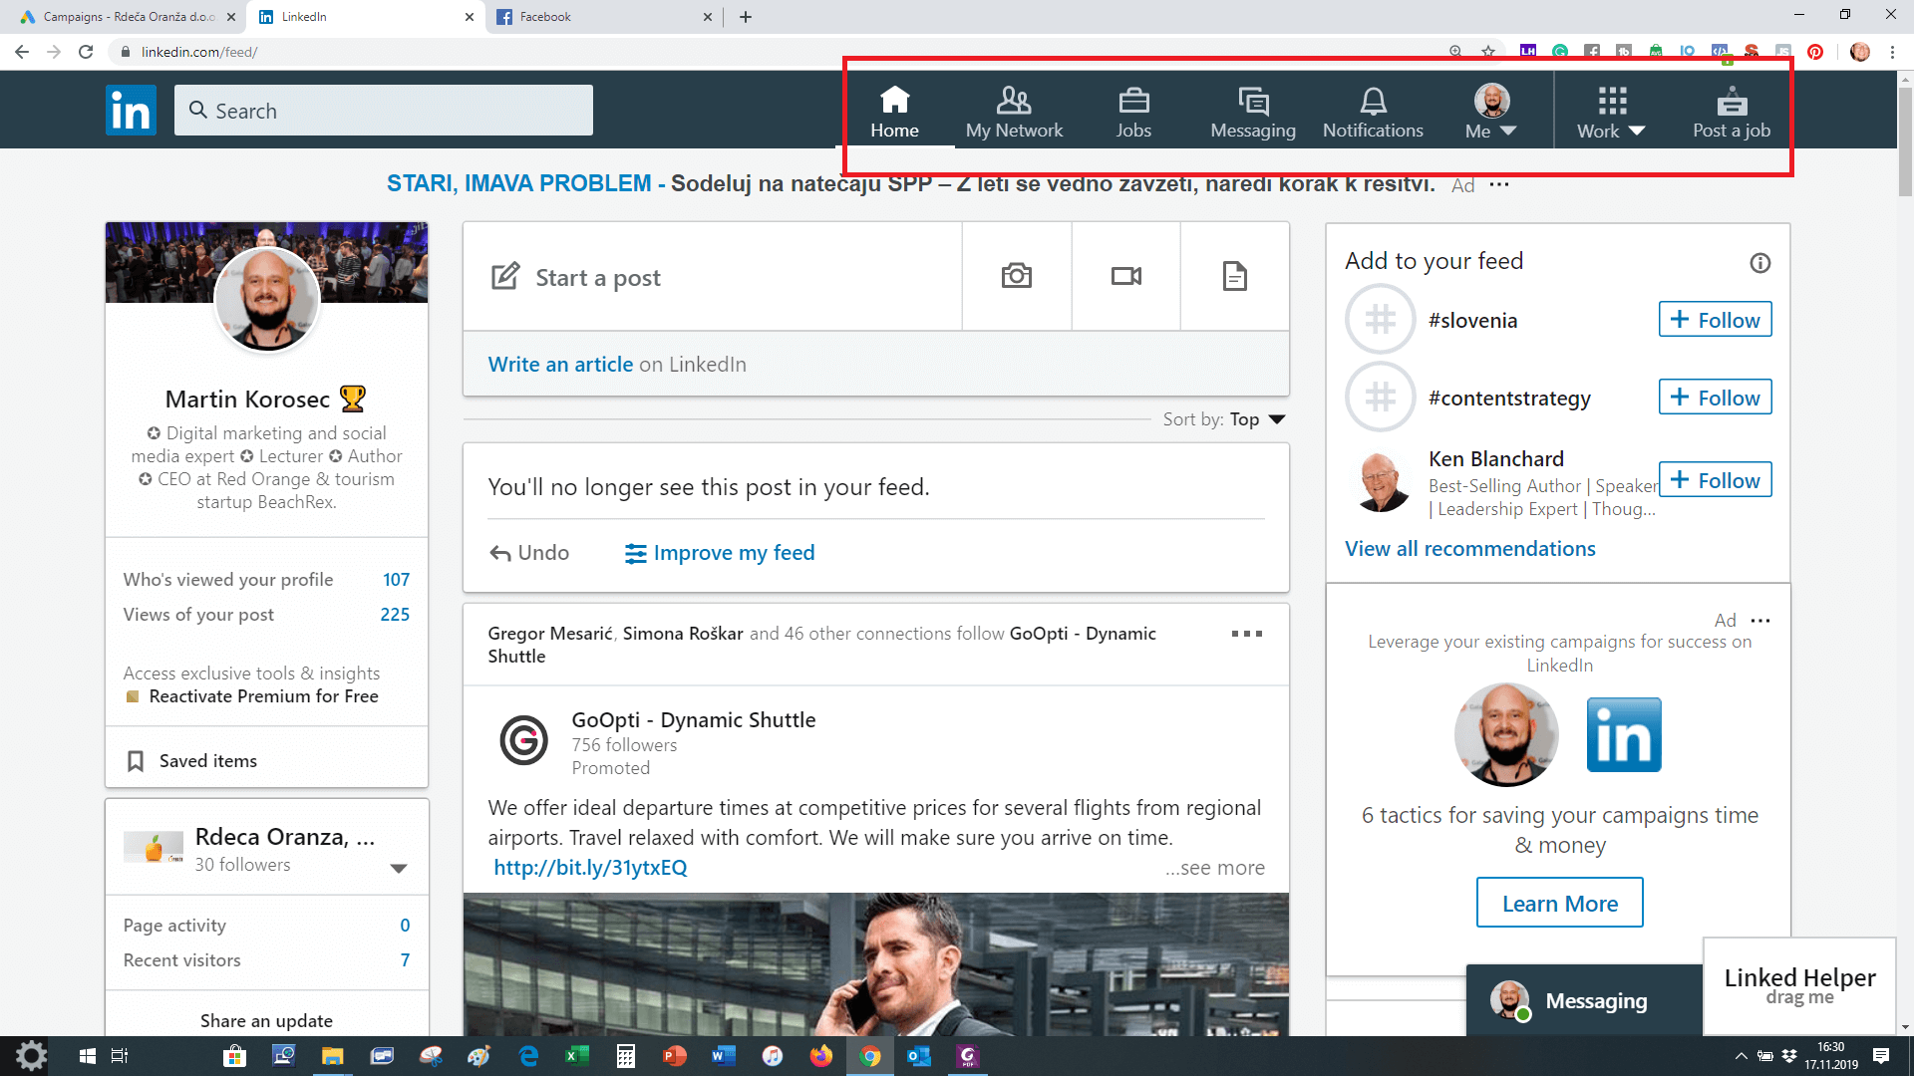Follow the #slovenia hashtag
Image resolution: width=1914 pixels, height=1076 pixels.
pyautogui.click(x=1715, y=320)
